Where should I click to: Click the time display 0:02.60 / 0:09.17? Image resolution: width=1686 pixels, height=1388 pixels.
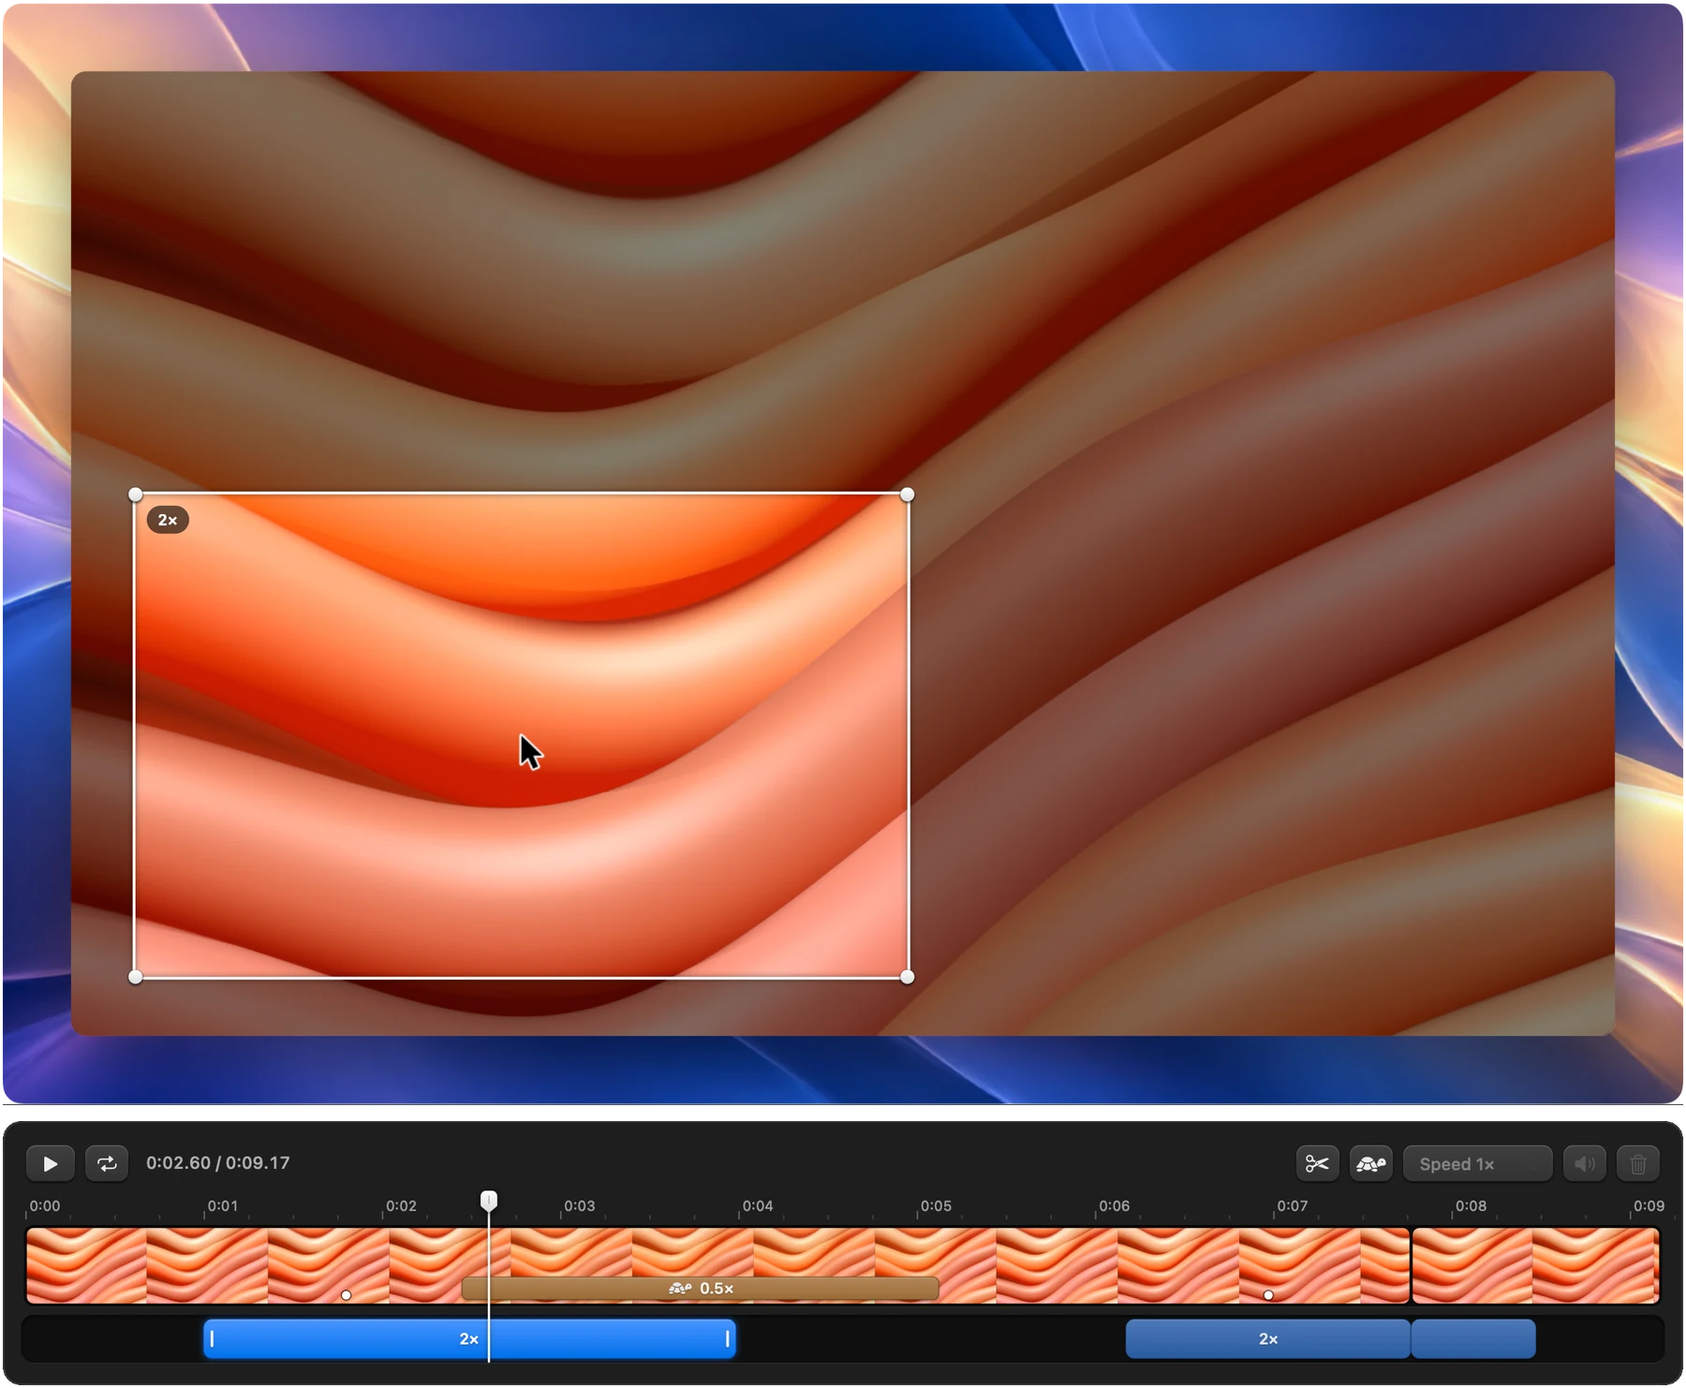pyautogui.click(x=218, y=1162)
